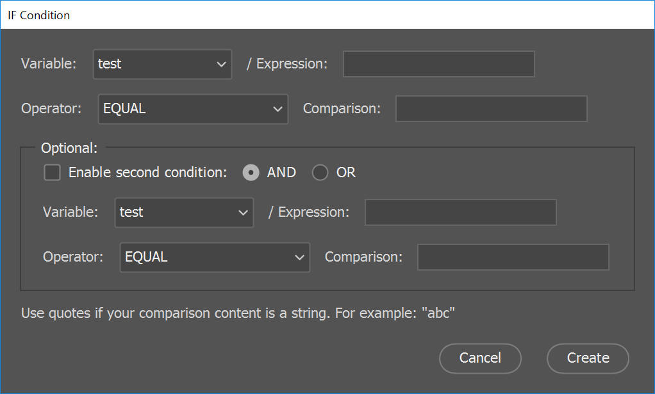Click the hint text about using quotes
The height and width of the screenshot is (394, 655).
pyautogui.click(x=238, y=313)
